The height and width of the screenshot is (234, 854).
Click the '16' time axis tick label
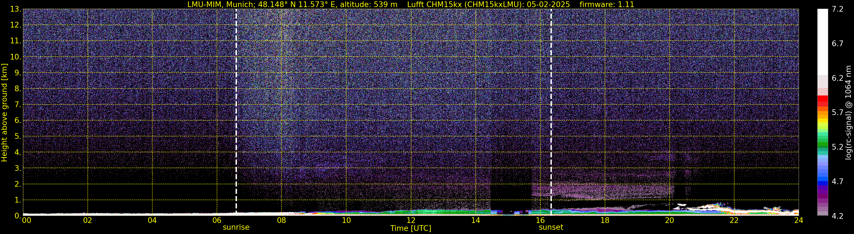point(540,220)
